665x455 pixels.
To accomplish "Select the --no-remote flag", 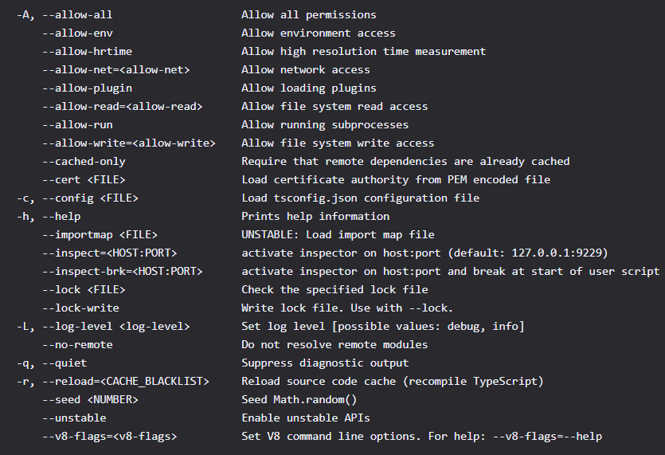I will [77, 345].
